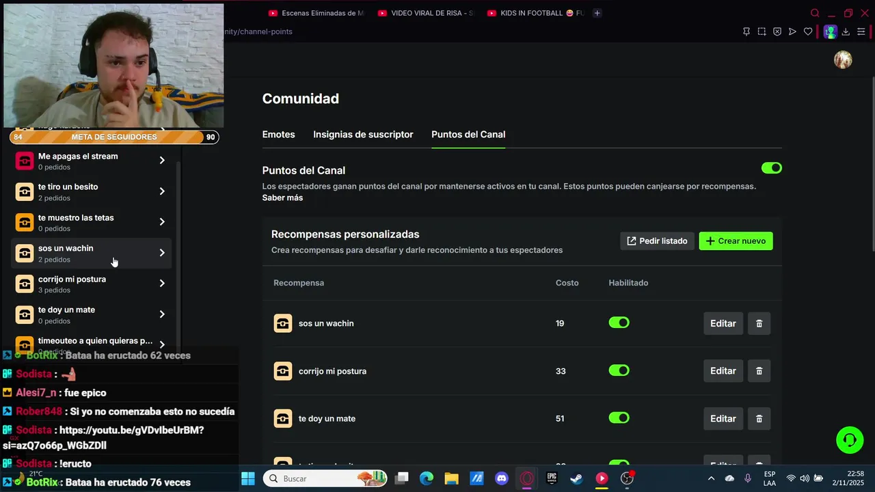Open the ad blocker shield icon
875x492 pixels.
pyautogui.click(x=777, y=31)
